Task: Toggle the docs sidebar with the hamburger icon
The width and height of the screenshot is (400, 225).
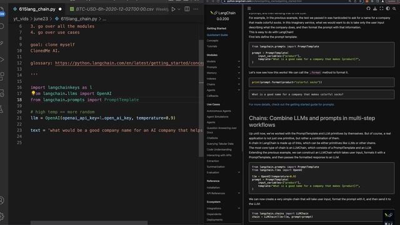Action: point(249,8)
